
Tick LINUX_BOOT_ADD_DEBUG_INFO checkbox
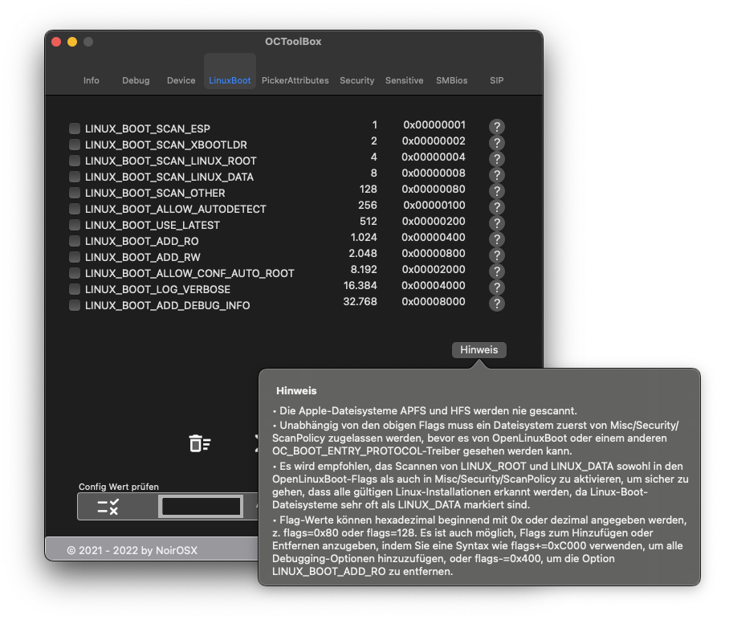[x=75, y=305]
